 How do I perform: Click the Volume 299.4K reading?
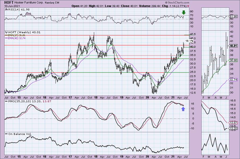tap(150, 6)
